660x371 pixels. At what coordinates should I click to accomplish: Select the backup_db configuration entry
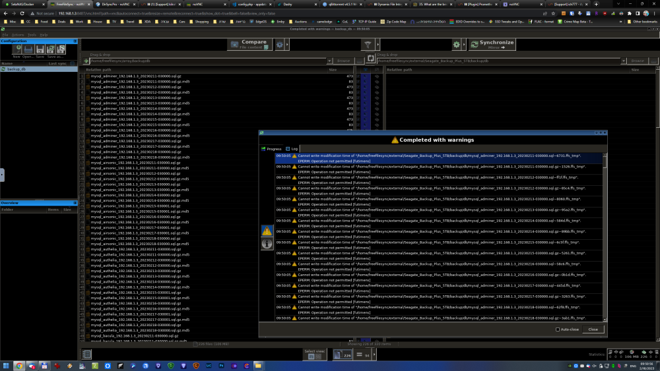[x=39, y=69]
